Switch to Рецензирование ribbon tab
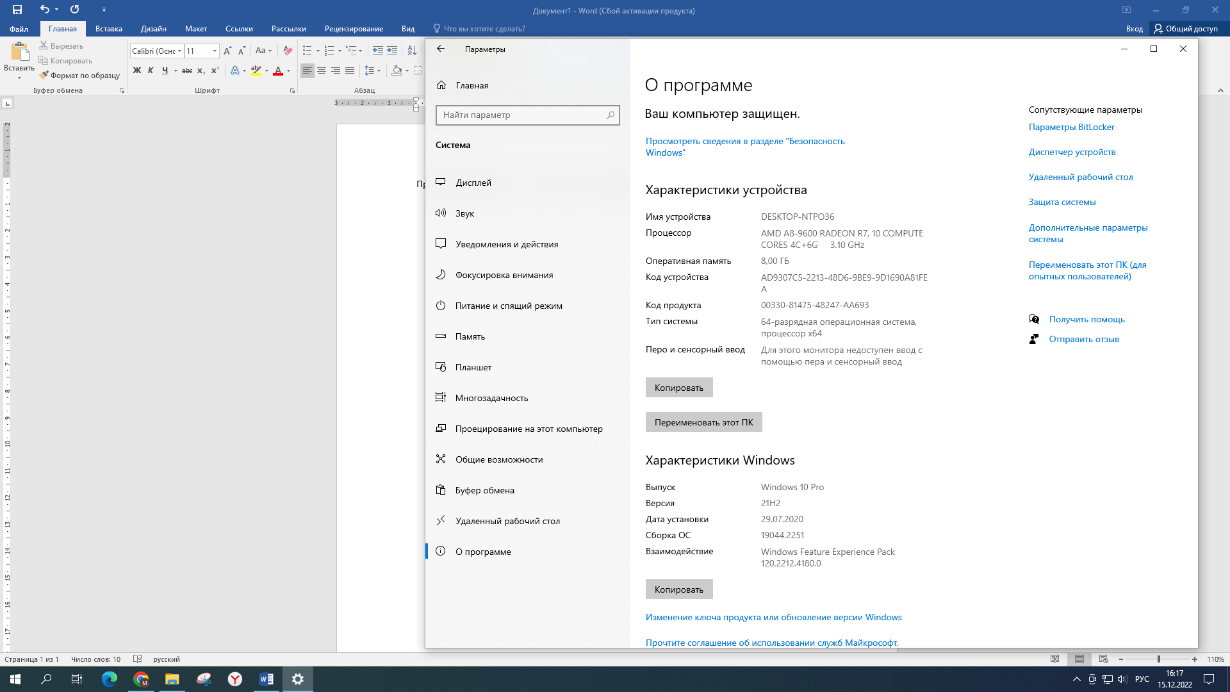The width and height of the screenshot is (1230, 692). (x=354, y=29)
